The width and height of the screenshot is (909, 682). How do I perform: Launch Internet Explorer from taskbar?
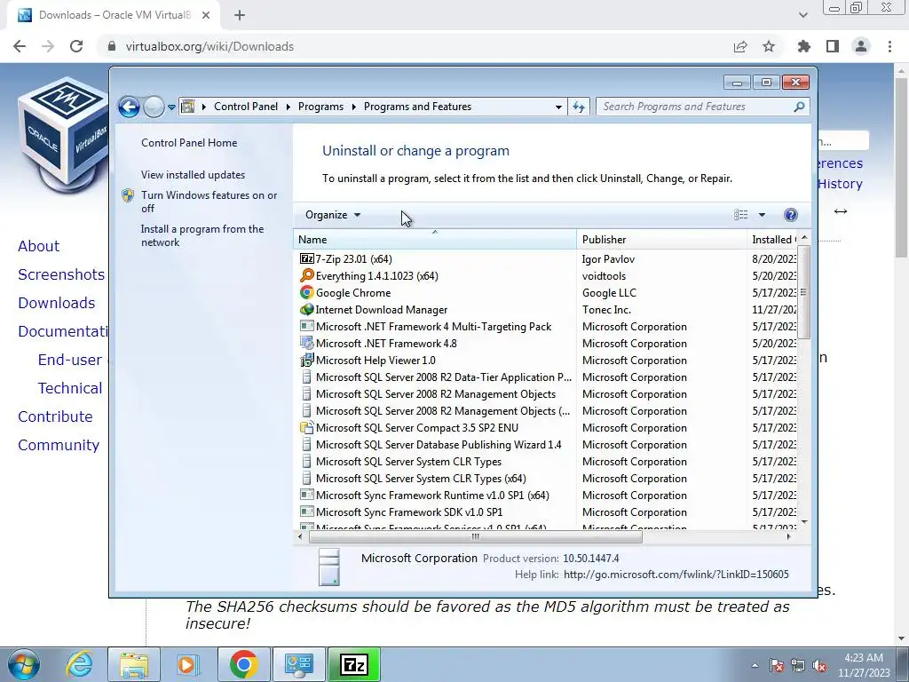pyautogui.click(x=79, y=664)
